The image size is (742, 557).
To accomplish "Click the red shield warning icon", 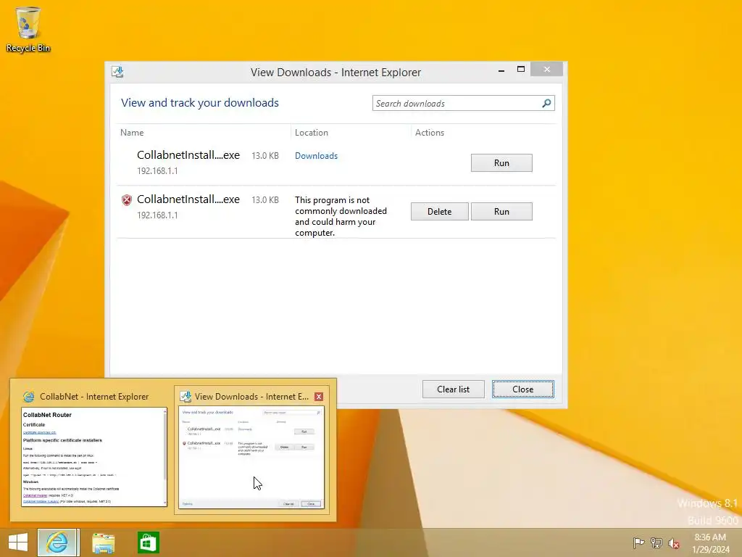I will [126, 200].
